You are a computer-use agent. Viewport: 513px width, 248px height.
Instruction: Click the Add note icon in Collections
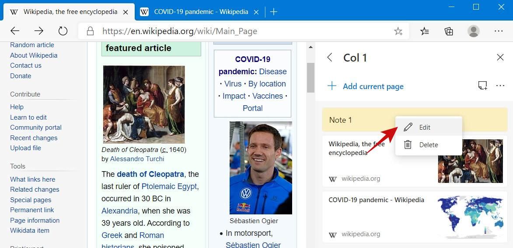482,86
